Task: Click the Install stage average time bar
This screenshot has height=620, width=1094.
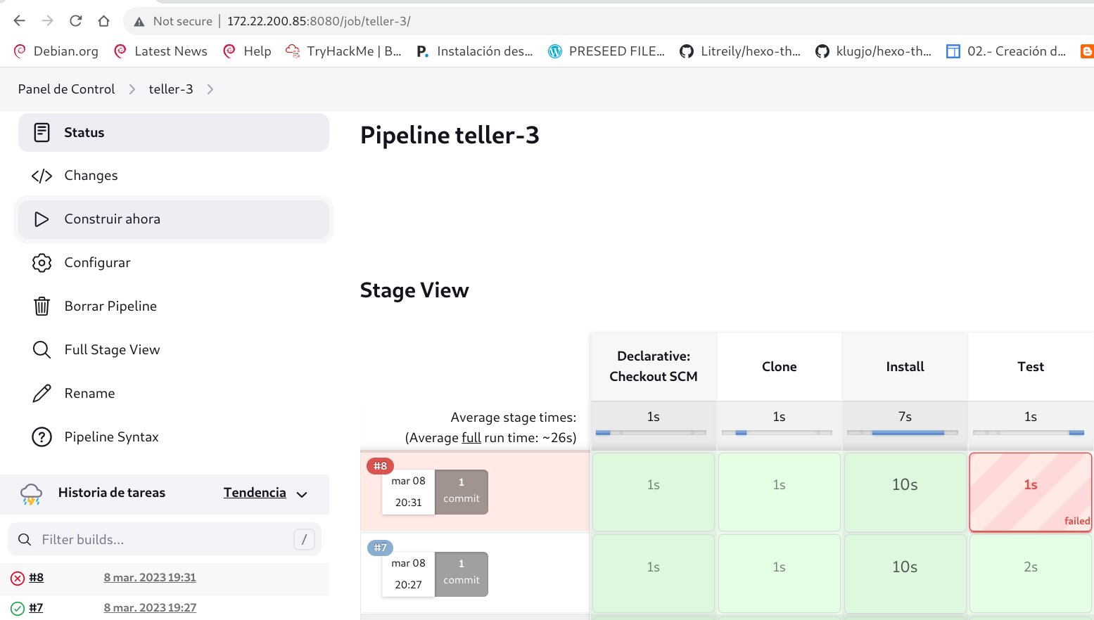Action: coord(905,432)
